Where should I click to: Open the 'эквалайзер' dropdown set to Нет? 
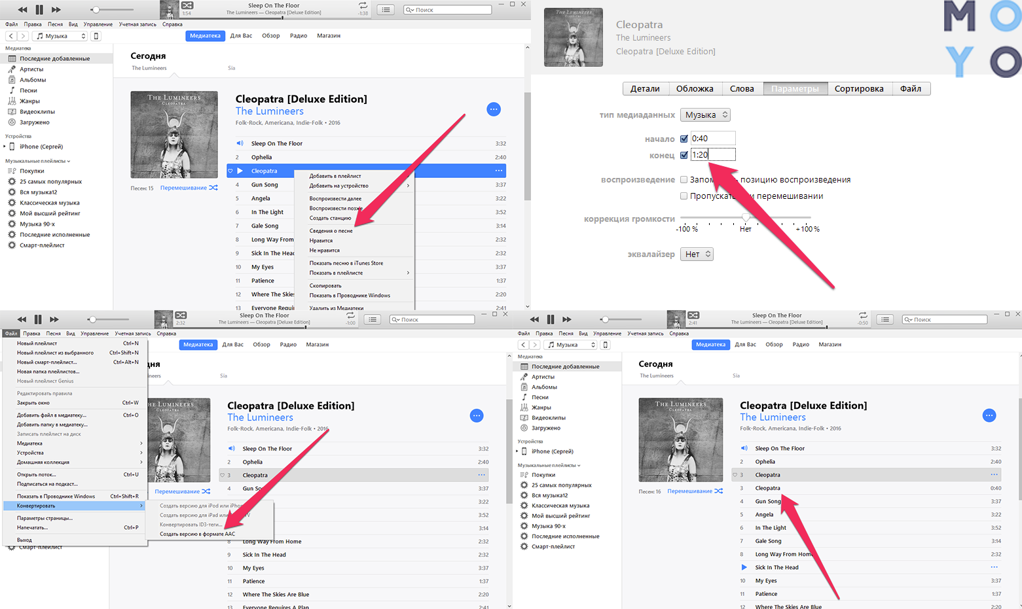697,254
